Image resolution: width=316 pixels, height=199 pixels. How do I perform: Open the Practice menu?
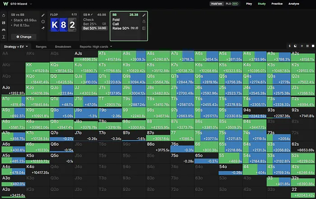pos(277,4)
